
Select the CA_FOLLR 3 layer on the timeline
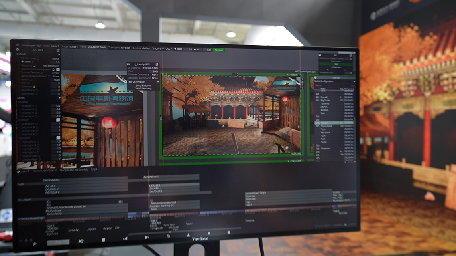(174, 191)
